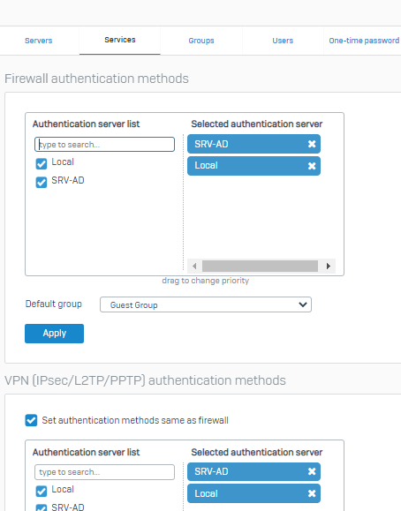
Task: Uncheck Local in VPN authentication server list
Action: click(42, 491)
